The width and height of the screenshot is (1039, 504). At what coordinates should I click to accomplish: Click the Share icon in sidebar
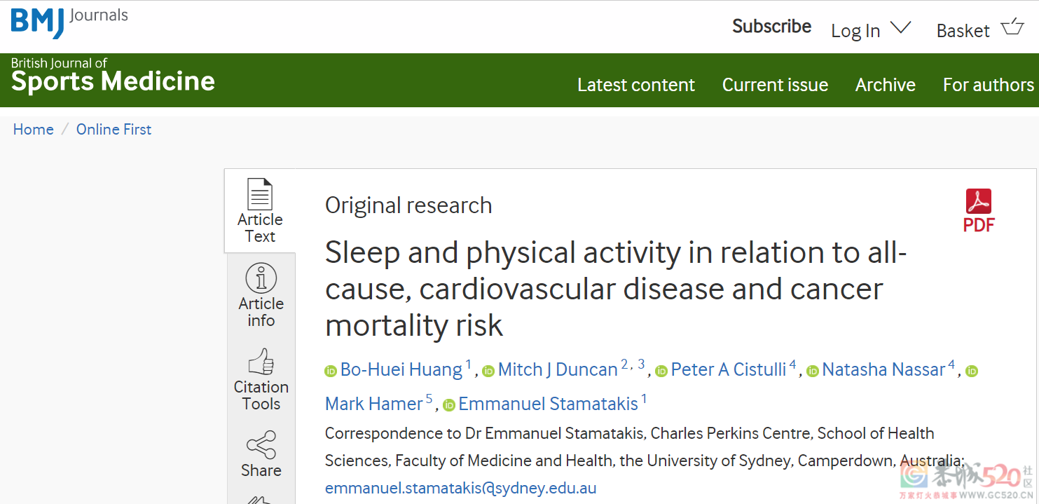click(261, 446)
